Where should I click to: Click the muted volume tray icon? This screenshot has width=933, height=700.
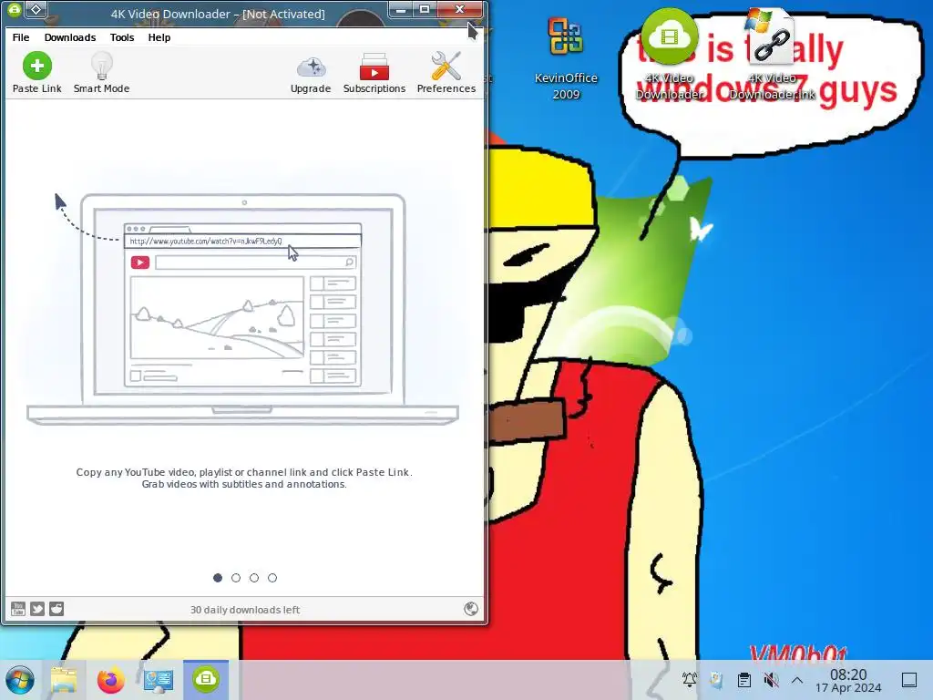[x=771, y=679]
